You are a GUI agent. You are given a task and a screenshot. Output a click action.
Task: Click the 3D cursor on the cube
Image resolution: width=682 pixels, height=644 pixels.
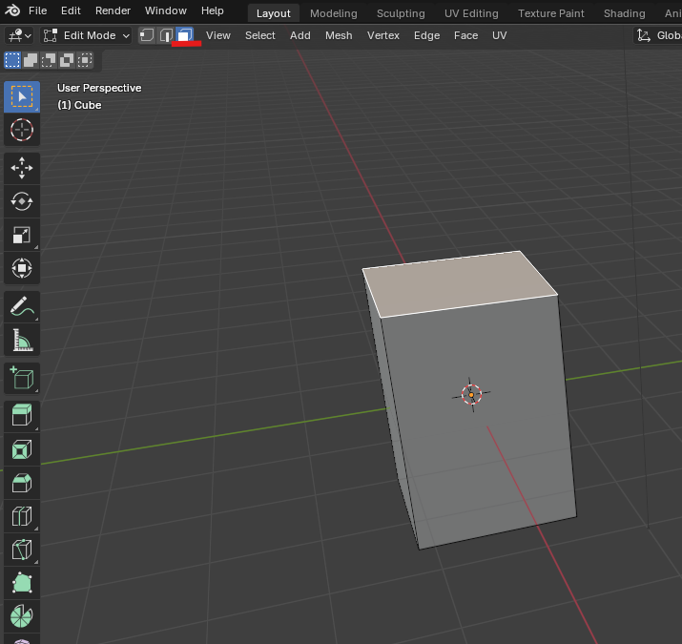(471, 395)
